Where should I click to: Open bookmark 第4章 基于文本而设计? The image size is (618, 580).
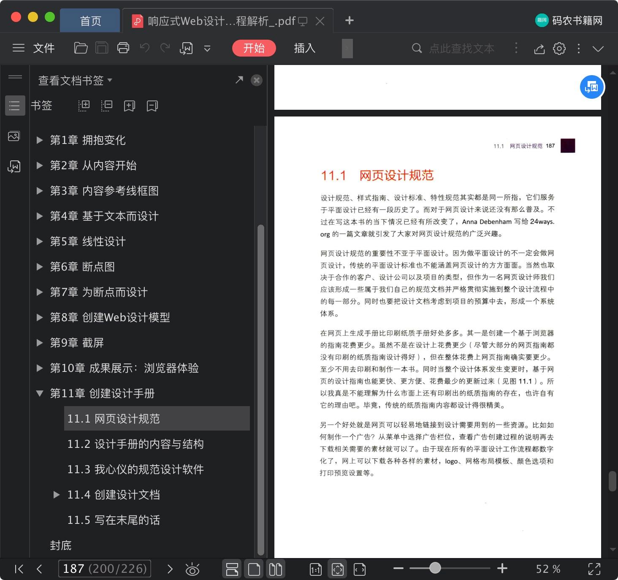(x=104, y=216)
